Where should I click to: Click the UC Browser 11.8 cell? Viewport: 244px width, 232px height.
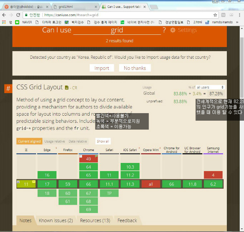click(192, 184)
